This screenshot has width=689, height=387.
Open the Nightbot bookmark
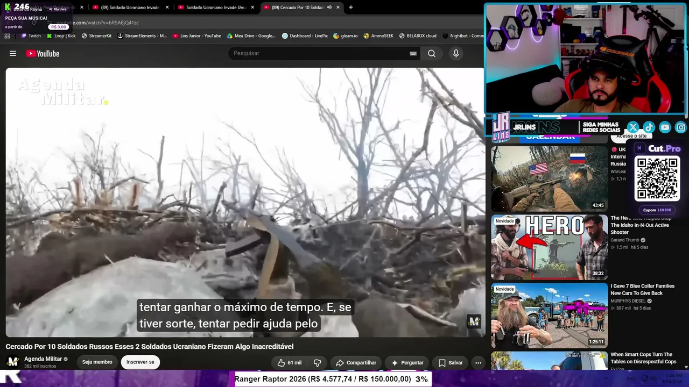(x=463, y=36)
